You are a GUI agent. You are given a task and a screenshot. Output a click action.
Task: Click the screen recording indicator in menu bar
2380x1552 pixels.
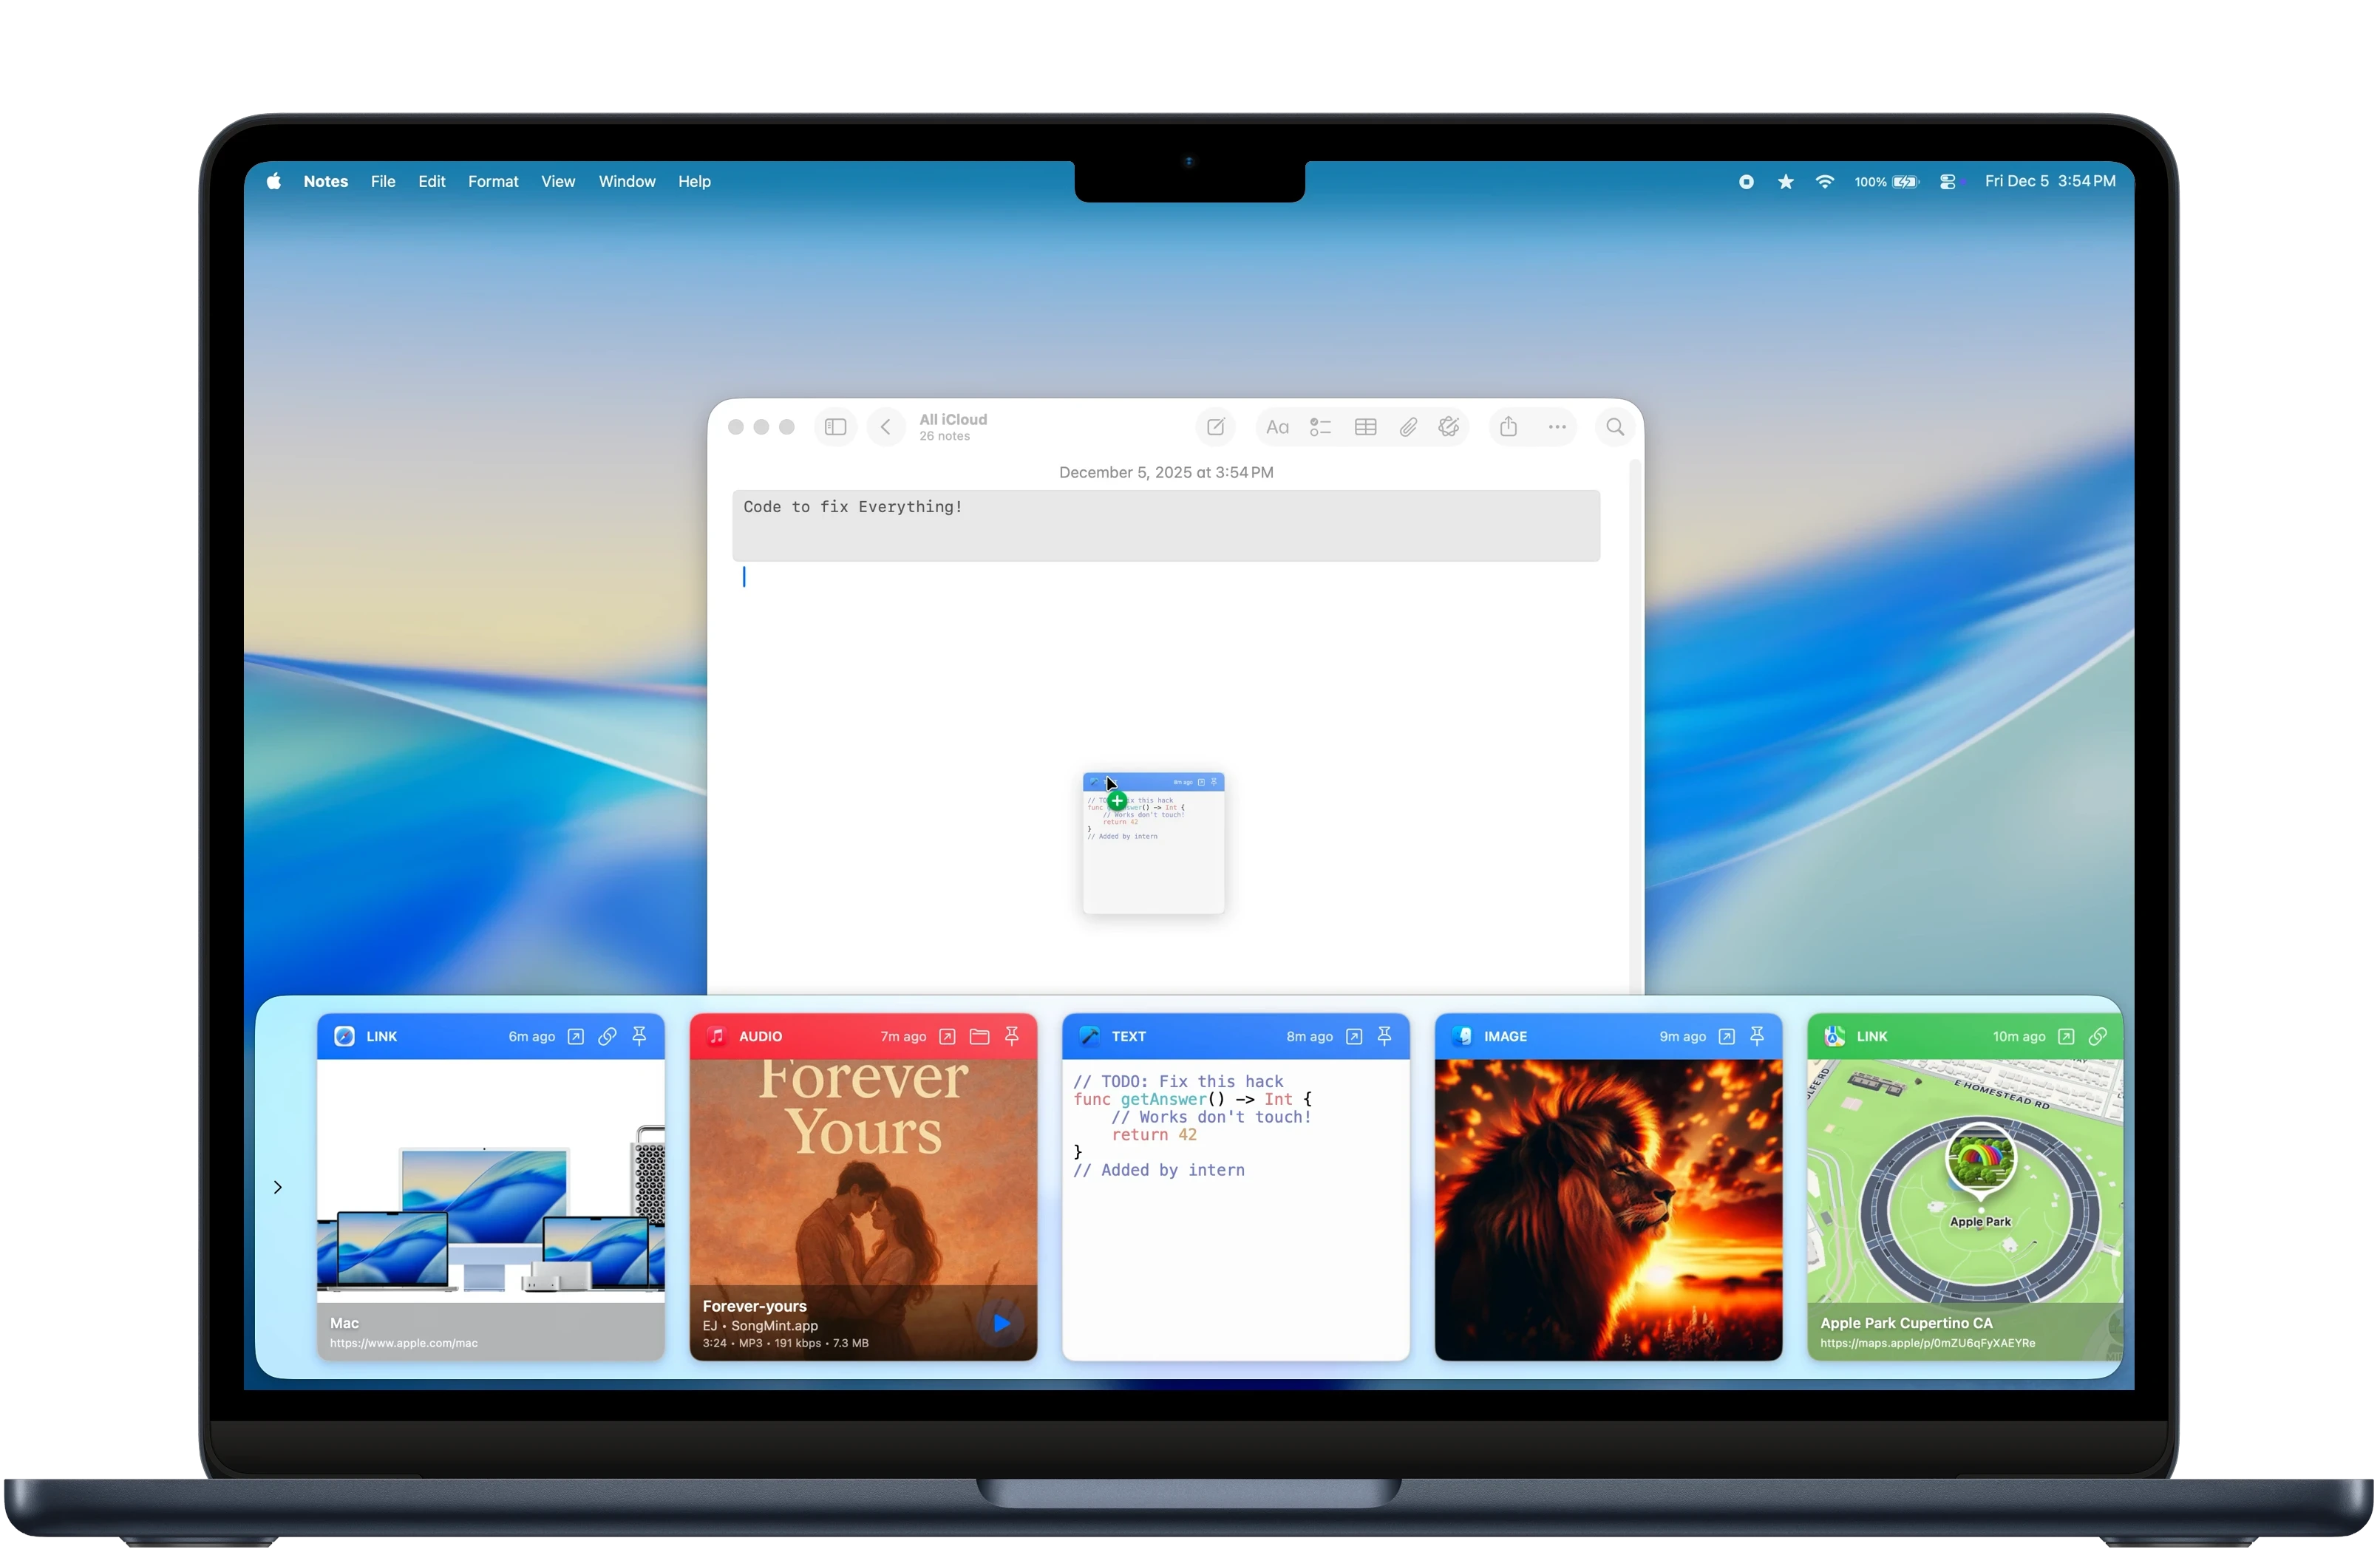click(x=1746, y=181)
